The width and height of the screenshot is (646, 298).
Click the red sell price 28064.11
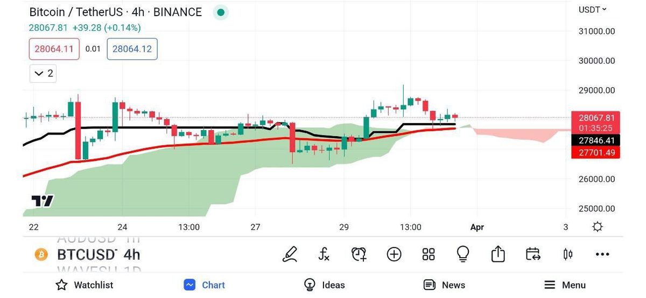(x=54, y=49)
